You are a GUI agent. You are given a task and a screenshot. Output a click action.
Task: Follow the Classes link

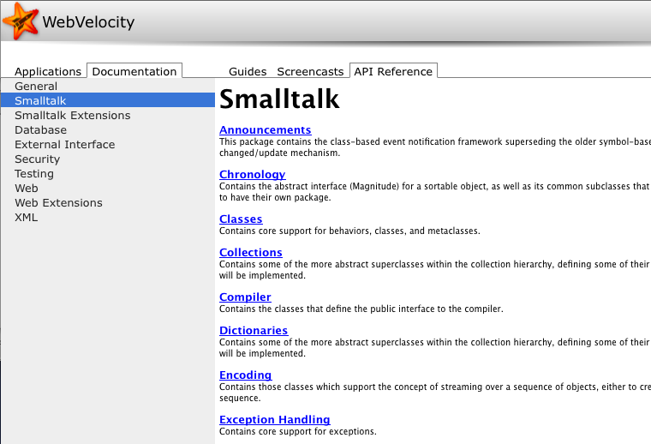[x=241, y=219]
